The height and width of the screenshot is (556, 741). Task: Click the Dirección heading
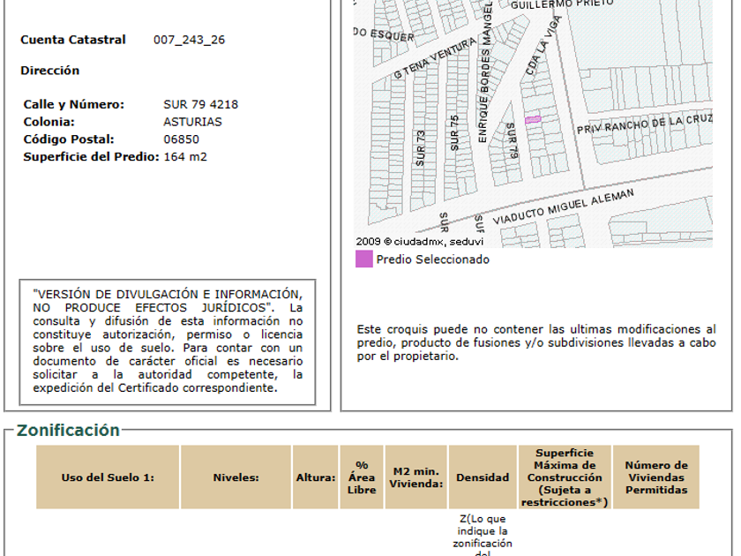pyautogui.click(x=49, y=71)
